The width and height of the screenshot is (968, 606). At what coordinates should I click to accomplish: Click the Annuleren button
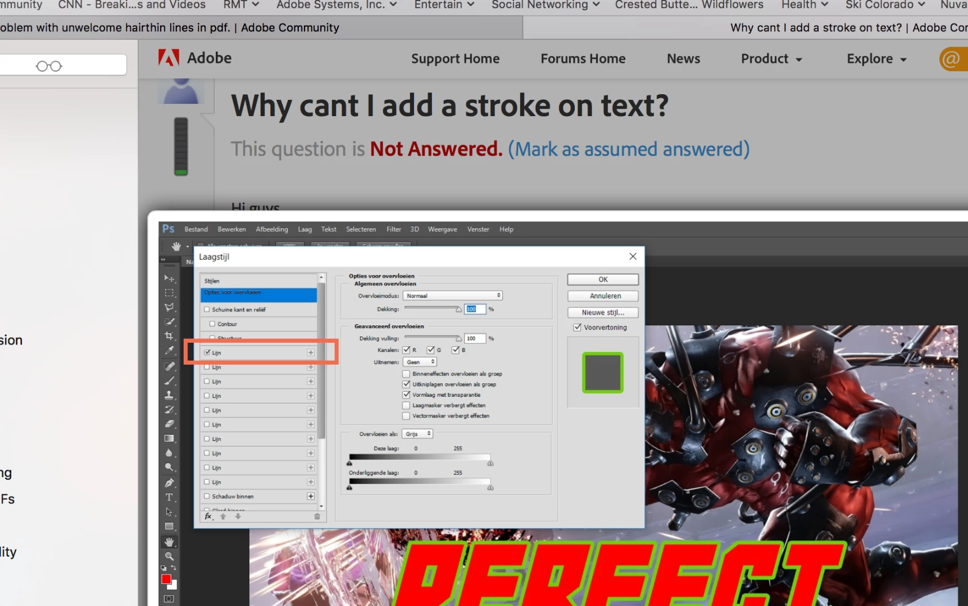click(x=603, y=296)
